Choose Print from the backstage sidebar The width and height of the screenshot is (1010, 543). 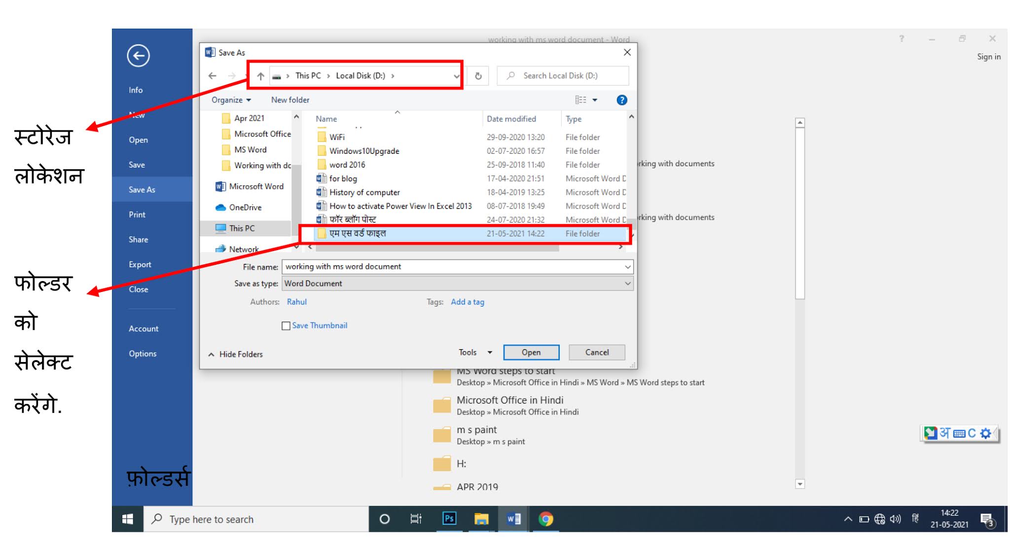click(x=137, y=215)
